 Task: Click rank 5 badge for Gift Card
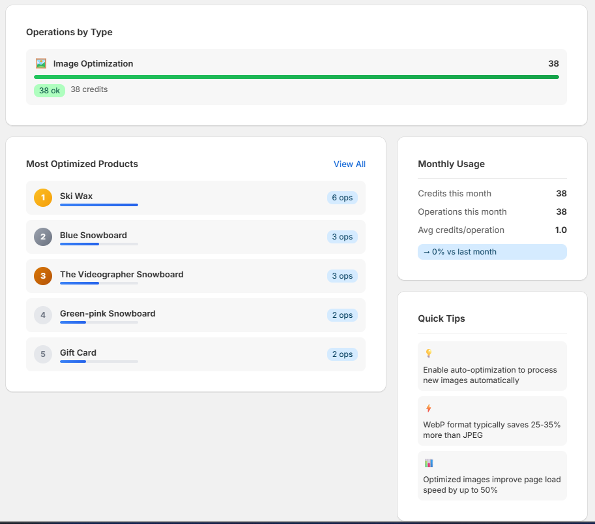pyautogui.click(x=43, y=354)
